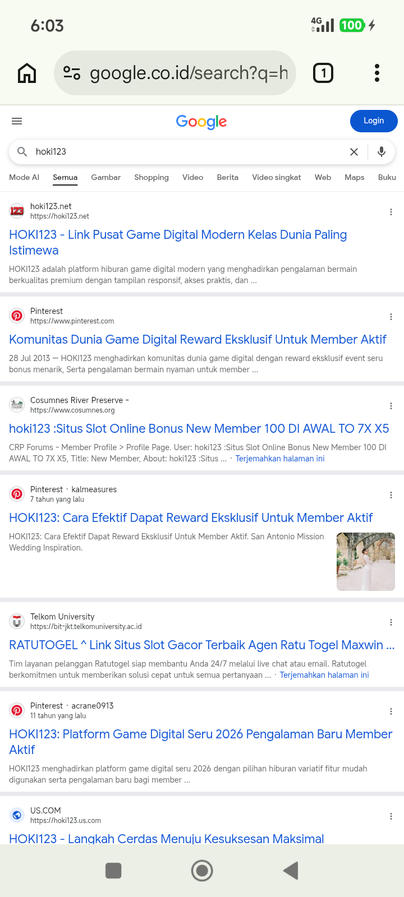404x897 pixels.
Task: Tap '11 tahun yang lalu' text
Action: [58, 715]
